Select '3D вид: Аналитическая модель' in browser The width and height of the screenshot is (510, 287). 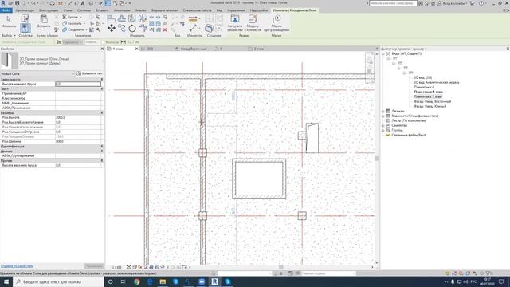(x=436, y=82)
